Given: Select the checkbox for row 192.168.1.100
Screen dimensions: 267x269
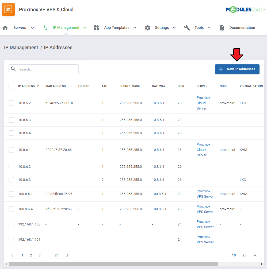Looking at the screenshot, I should [x=11, y=224].
